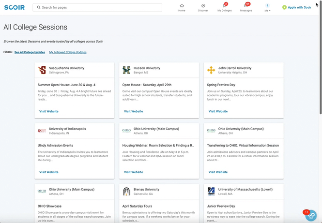This screenshot has height=223, width=322.
Task: Click the April Saturday Tours title
Action: pos(137,206)
